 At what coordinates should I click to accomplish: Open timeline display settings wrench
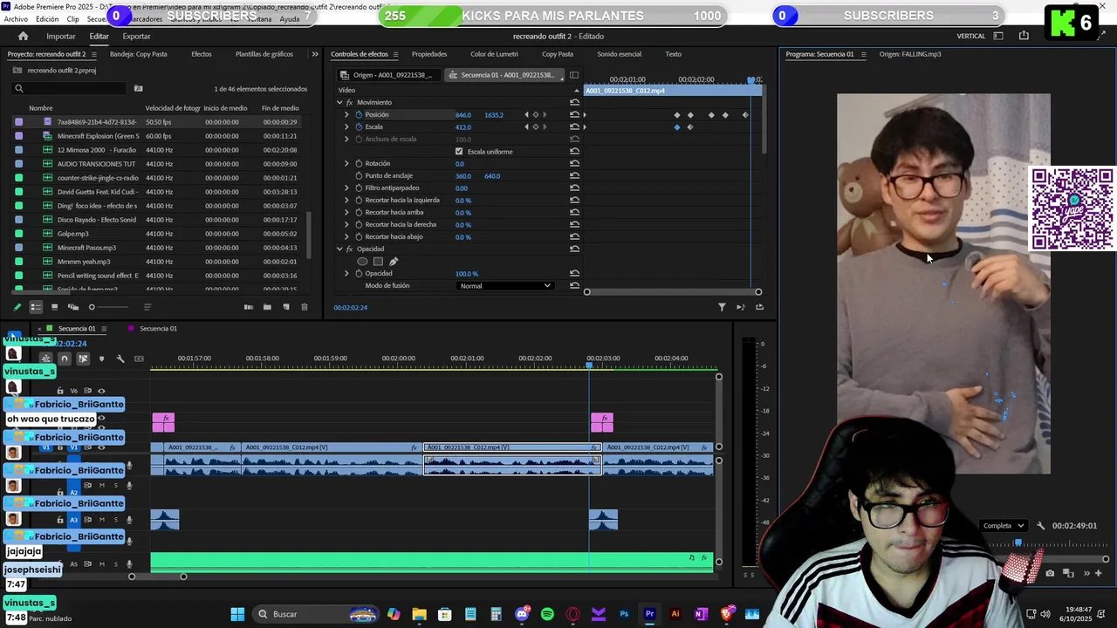coord(120,358)
